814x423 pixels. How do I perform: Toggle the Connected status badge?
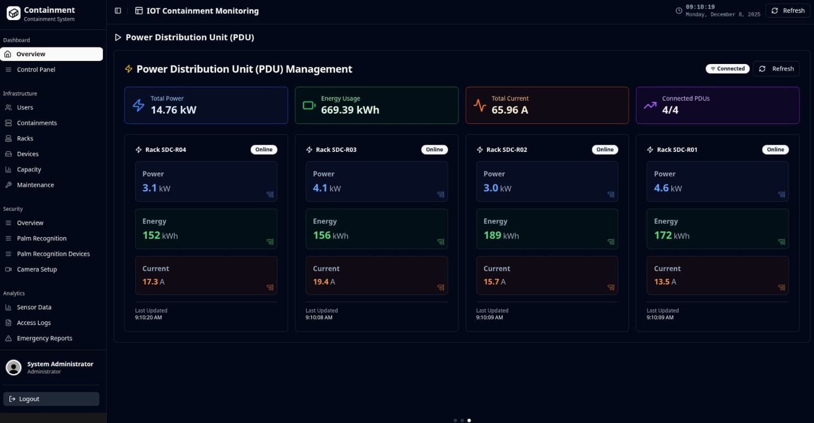click(727, 68)
